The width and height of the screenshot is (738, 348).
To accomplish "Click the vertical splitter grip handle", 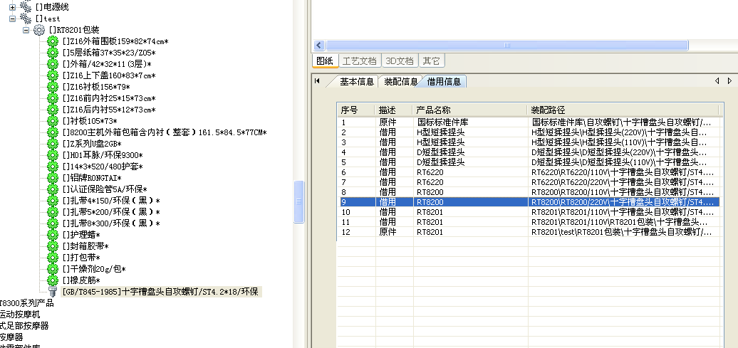I will click(x=298, y=201).
